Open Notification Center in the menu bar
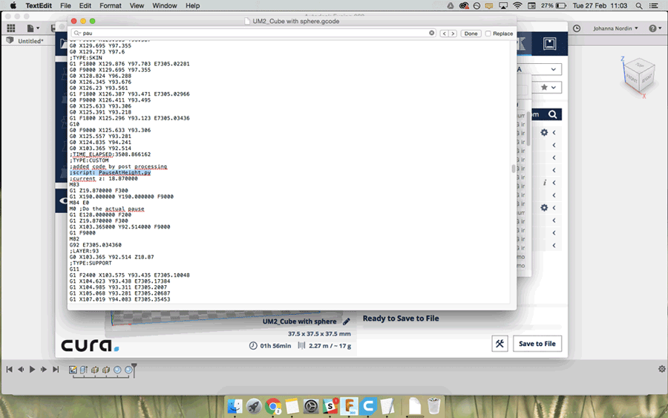This screenshot has height=418, width=668. (653, 5)
